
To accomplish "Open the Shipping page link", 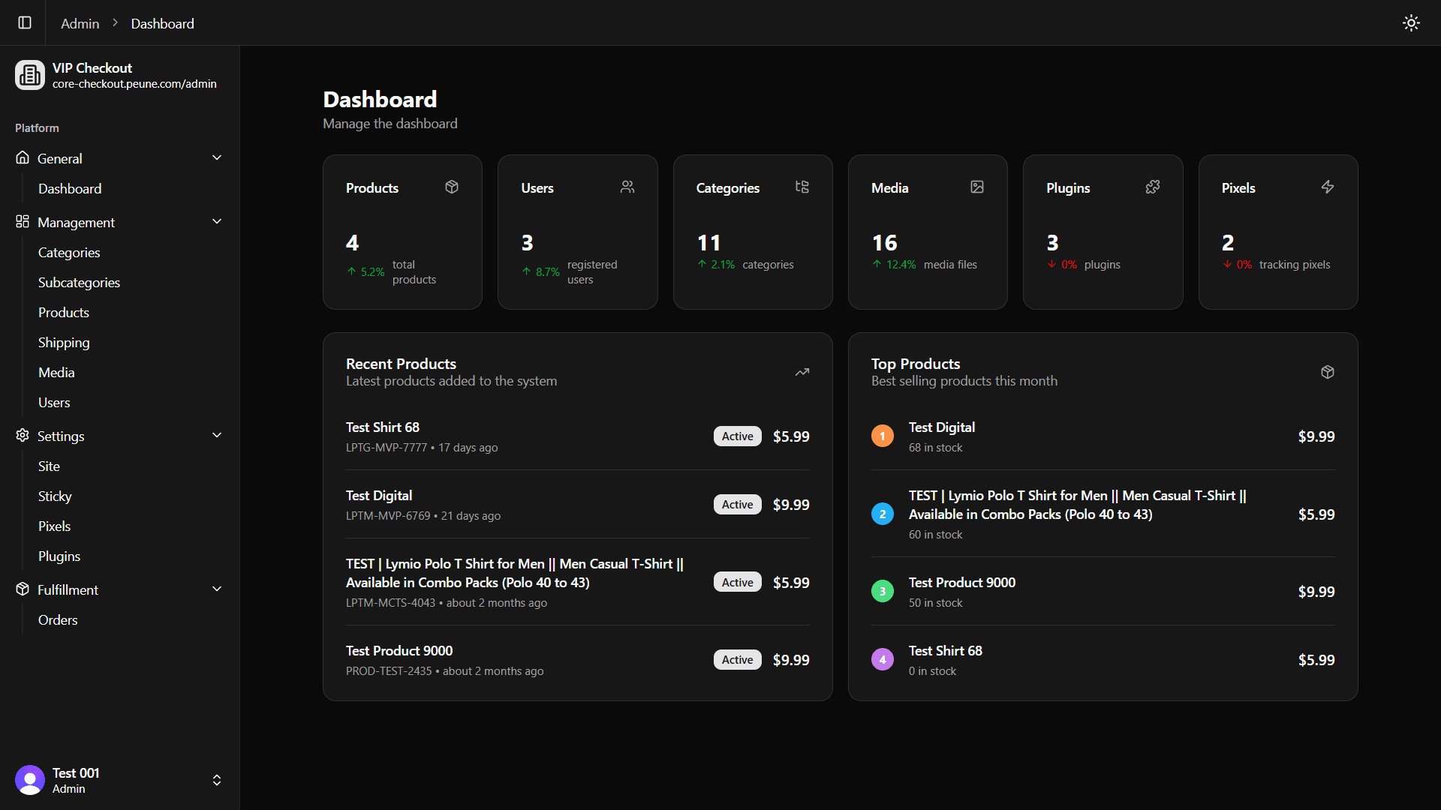I will tap(64, 342).
